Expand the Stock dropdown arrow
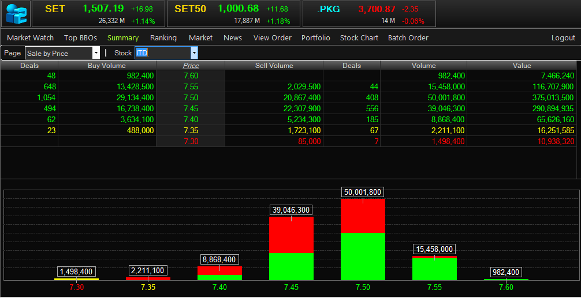Viewport: 581px width, 298px height. tap(195, 53)
